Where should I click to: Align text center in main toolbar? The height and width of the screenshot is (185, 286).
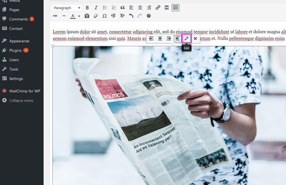[140, 8]
